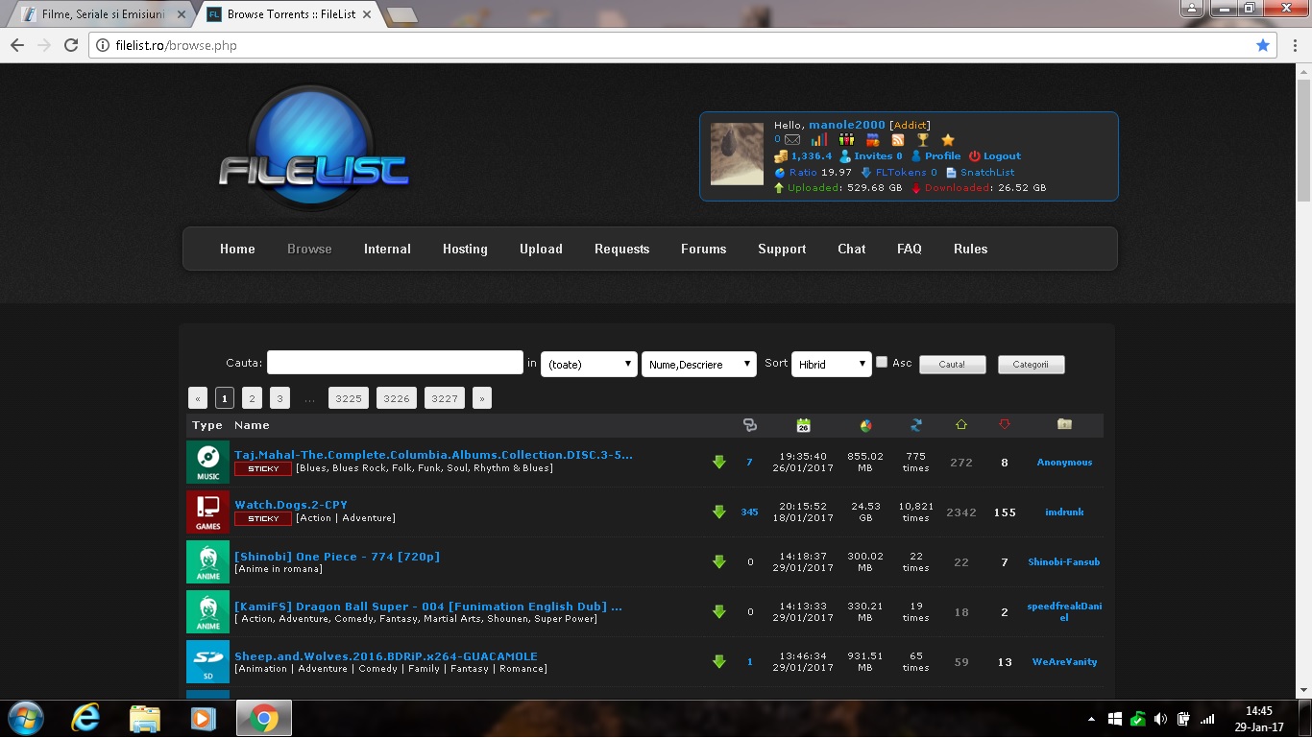Click the ANIME icon beside One Piece
Image resolution: width=1312 pixels, height=738 pixels.
pyautogui.click(x=207, y=562)
